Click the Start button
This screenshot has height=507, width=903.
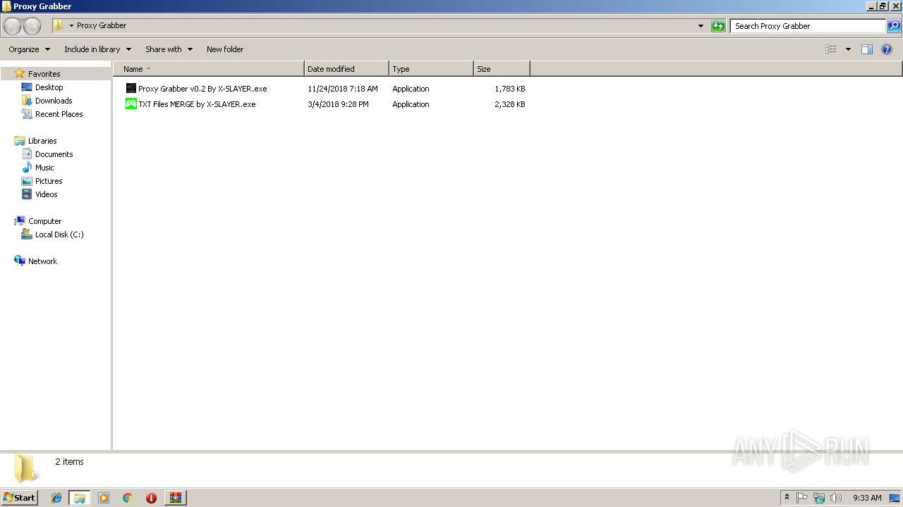(x=19, y=498)
